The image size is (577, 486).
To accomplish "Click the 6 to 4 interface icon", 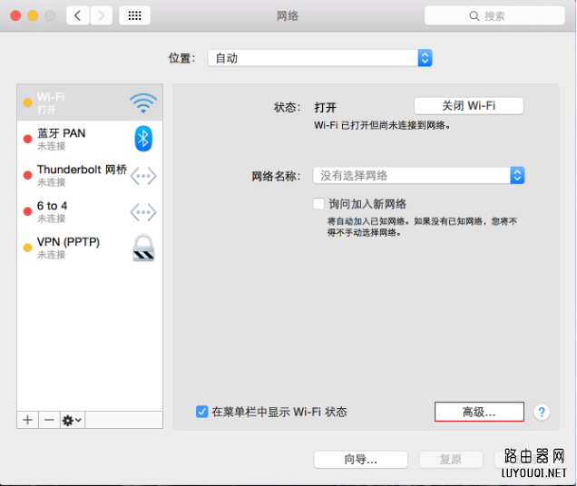I will (x=142, y=211).
